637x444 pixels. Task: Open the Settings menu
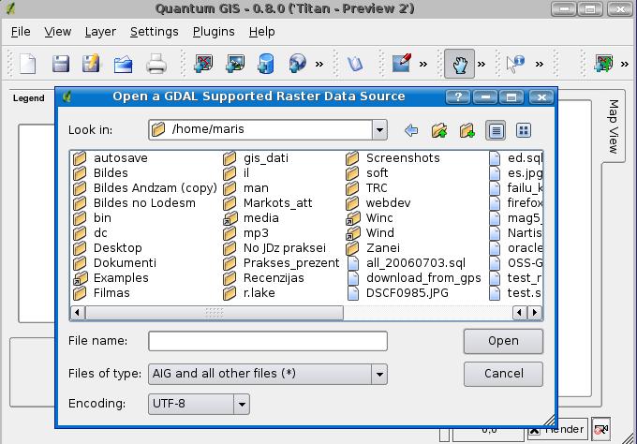click(x=154, y=32)
